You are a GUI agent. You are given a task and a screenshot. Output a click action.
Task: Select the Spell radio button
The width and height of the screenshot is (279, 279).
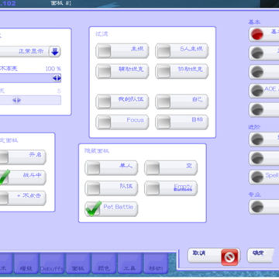point(257,177)
